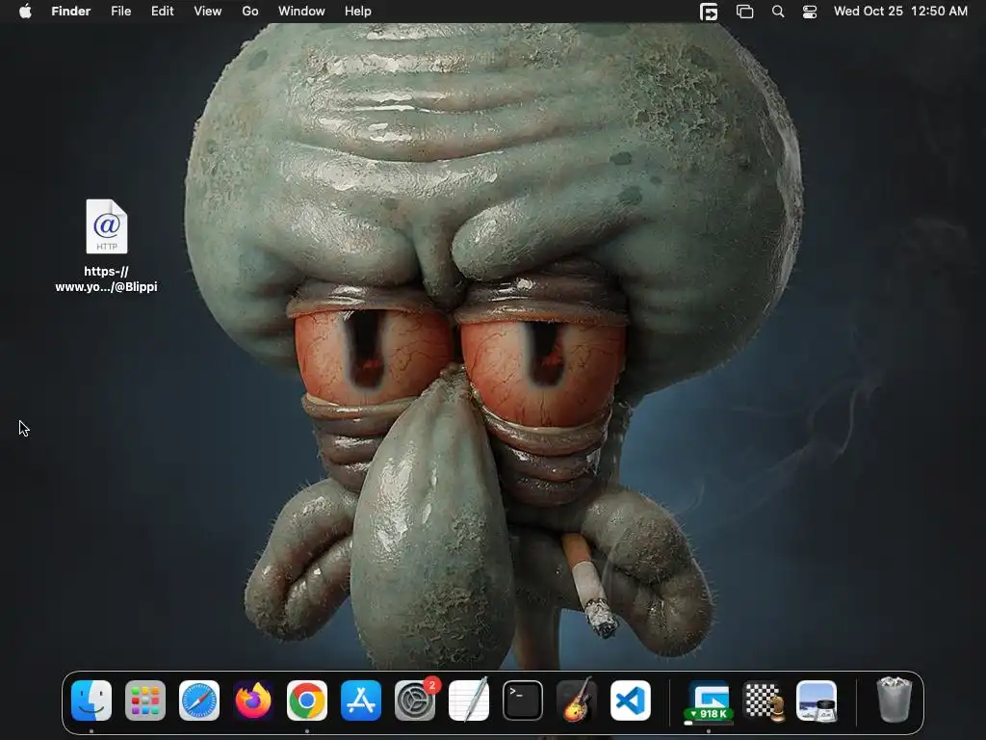Open the Help menu
Viewport: 986px width, 740px height.
(358, 12)
